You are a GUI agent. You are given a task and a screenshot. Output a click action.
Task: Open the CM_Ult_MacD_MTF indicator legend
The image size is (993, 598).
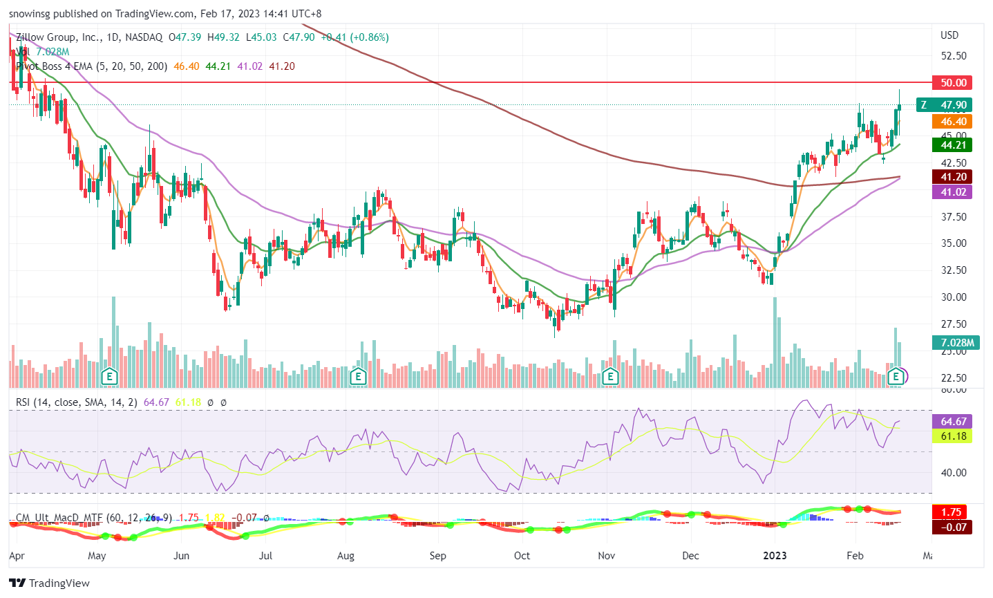(94, 517)
